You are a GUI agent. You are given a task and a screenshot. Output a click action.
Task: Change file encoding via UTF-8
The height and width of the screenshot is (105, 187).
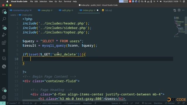pyautogui.click(x=125, y=103)
